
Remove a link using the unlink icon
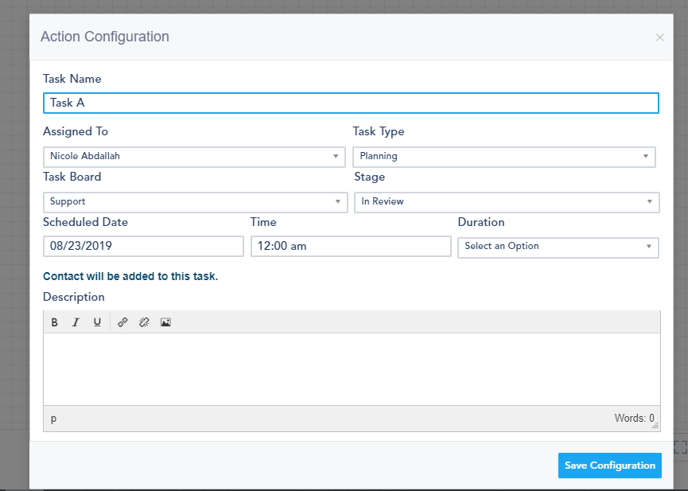[x=144, y=321]
